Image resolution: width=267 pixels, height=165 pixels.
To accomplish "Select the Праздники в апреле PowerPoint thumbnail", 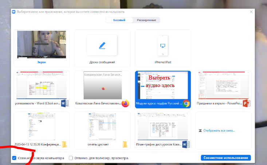I will point(223,85).
